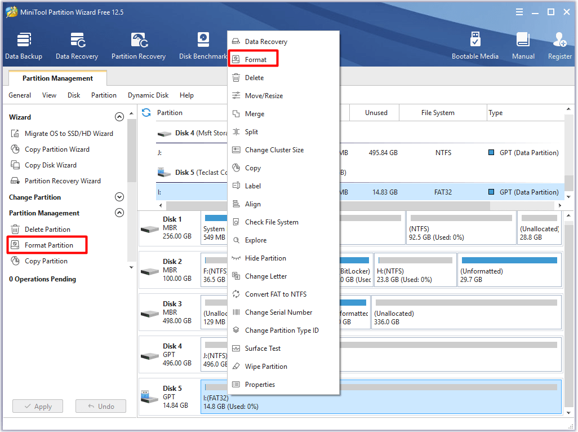Choose Format Partition in the sidebar
This screenshot has width=578, height=432.
pyautogui.click(x=47, y=245)
